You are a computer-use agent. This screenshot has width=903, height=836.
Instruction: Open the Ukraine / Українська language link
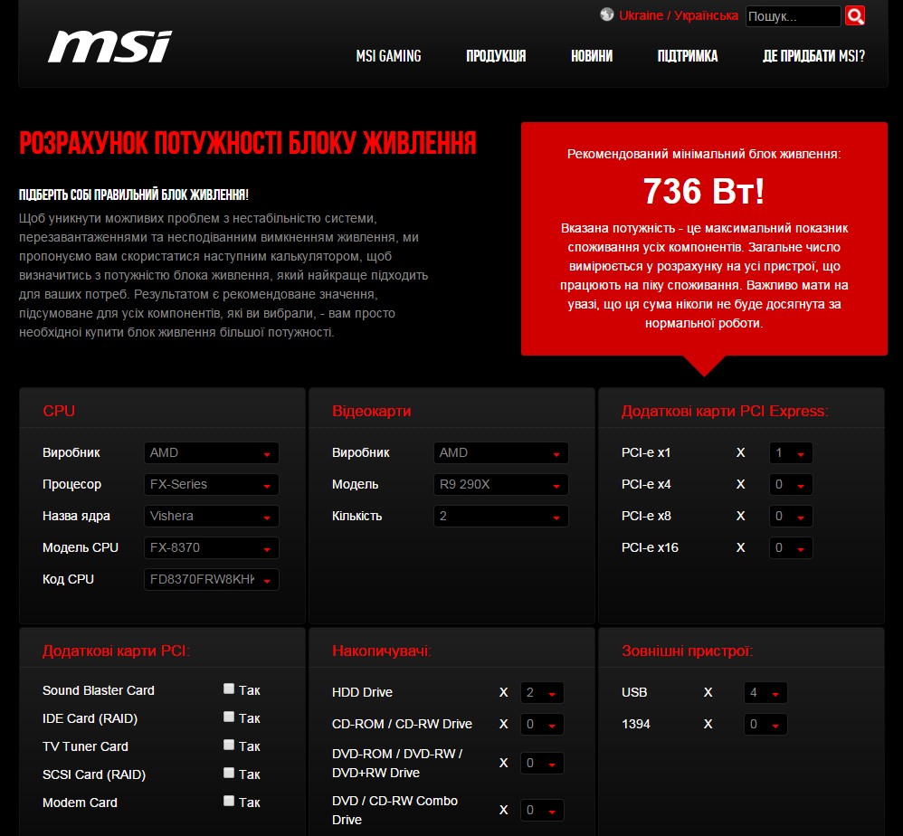coord(678,15)
